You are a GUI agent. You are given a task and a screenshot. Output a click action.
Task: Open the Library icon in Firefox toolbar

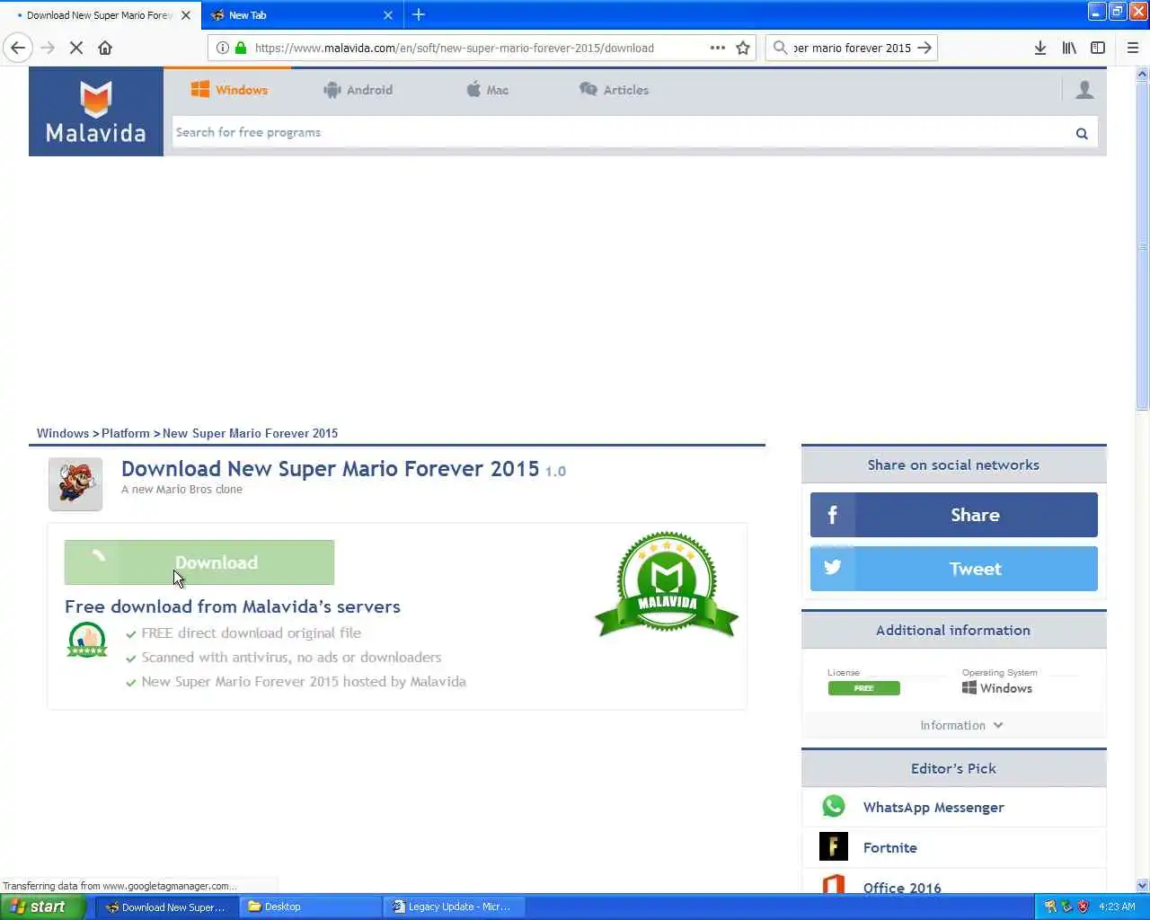1069,48
